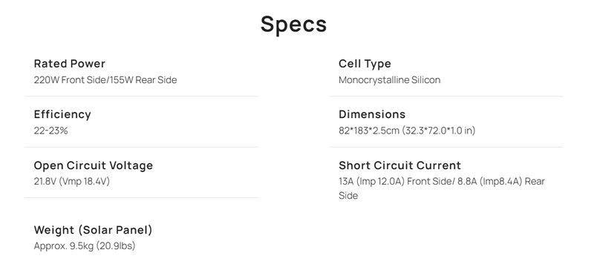Click the word Side on the wrapped line
The image size is (594, 273).
click(x=348, y=196)
